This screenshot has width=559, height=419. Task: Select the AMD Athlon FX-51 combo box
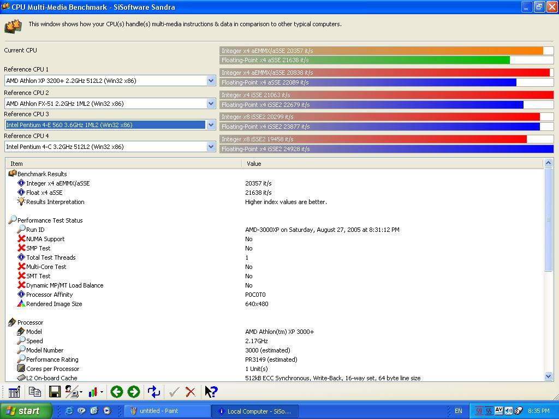pos(110,103)
